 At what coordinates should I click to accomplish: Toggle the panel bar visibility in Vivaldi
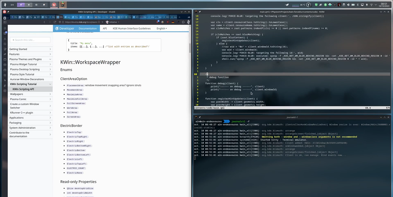5,22
